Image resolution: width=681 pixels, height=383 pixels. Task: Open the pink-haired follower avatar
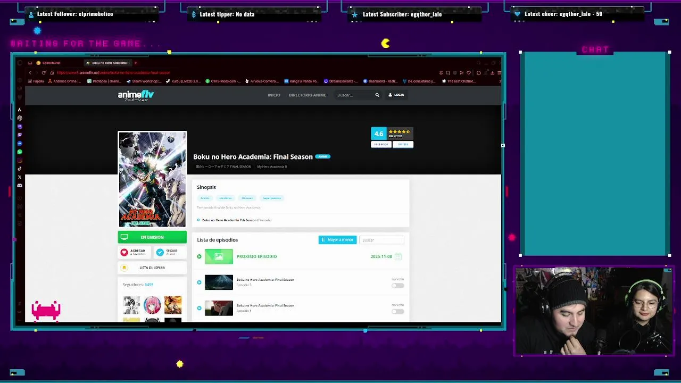[152, 305]
